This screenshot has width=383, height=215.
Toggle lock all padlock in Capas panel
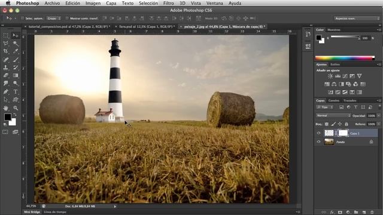pos(346,124)
